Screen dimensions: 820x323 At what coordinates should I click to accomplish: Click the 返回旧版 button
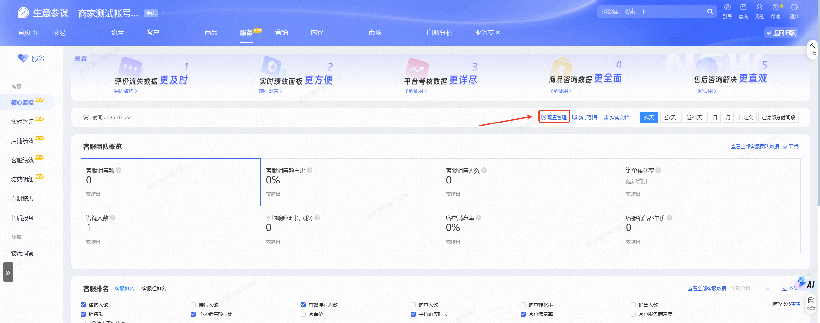[x=781, y=33]
